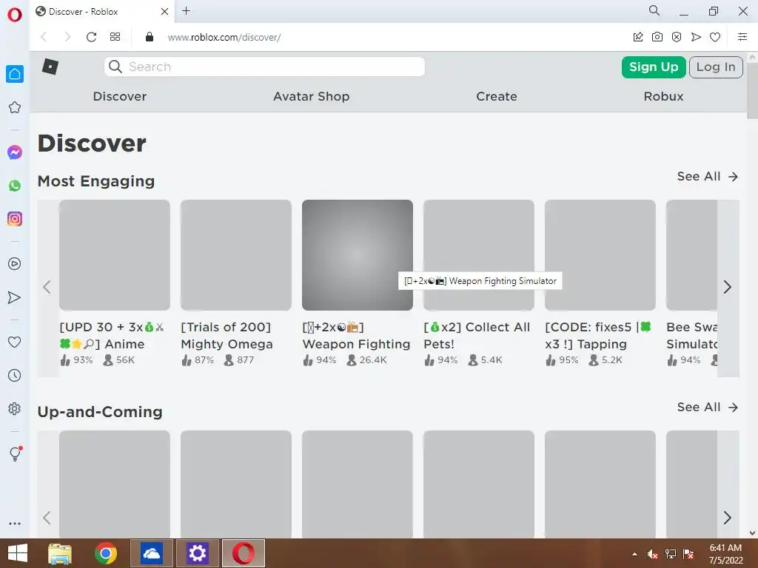
Task: Open the Discover nav item
Action: (x=120, y=97)
